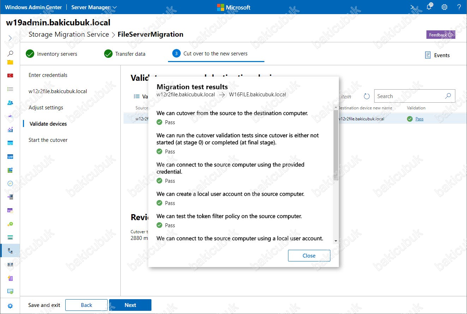This screenshot has height=314, width=467.
Task: Select w12r2file.bakicubuk.local in left menu
Action: click(x=58, y=91)
